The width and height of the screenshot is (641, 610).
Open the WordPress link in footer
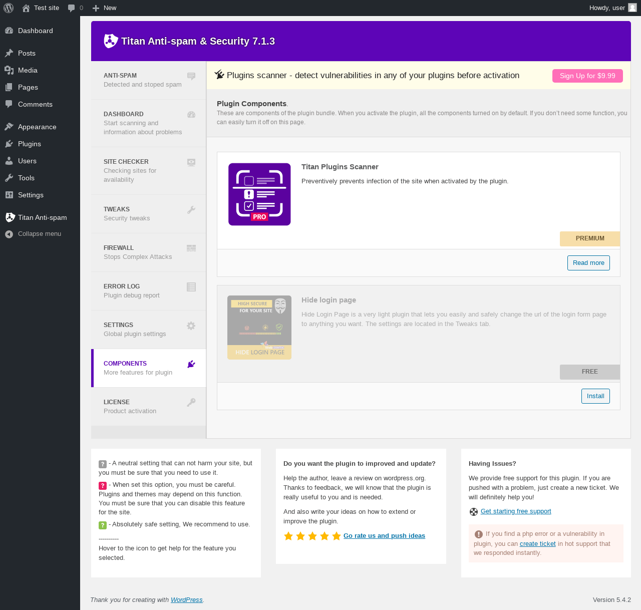(186, 600)
